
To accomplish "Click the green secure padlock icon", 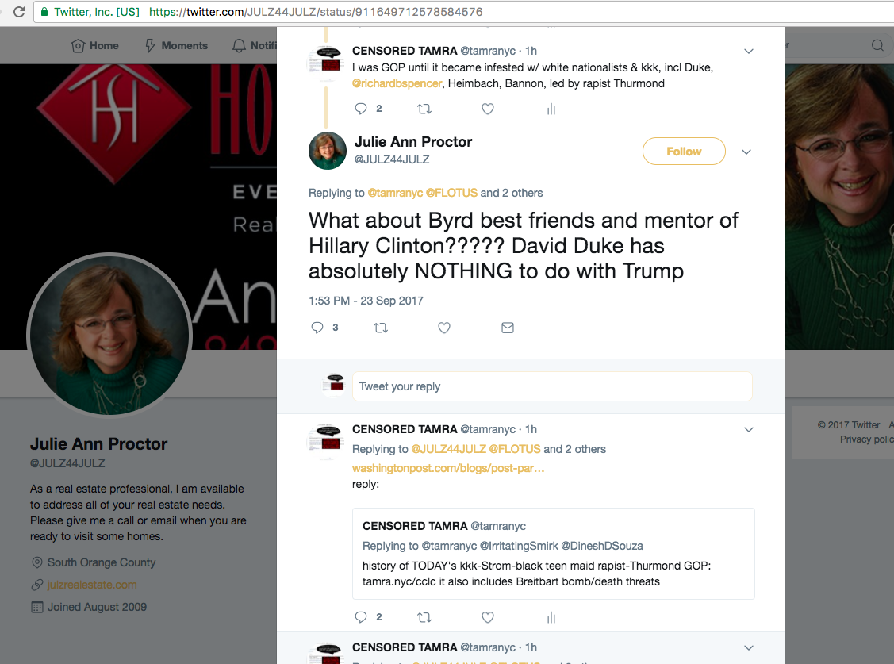I will click(x=44, y=12).
